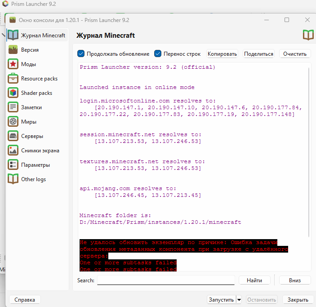The width and height of the screenshot is (316, 307).
Task: Click the Search input field
Action: (x=166, y=280)
